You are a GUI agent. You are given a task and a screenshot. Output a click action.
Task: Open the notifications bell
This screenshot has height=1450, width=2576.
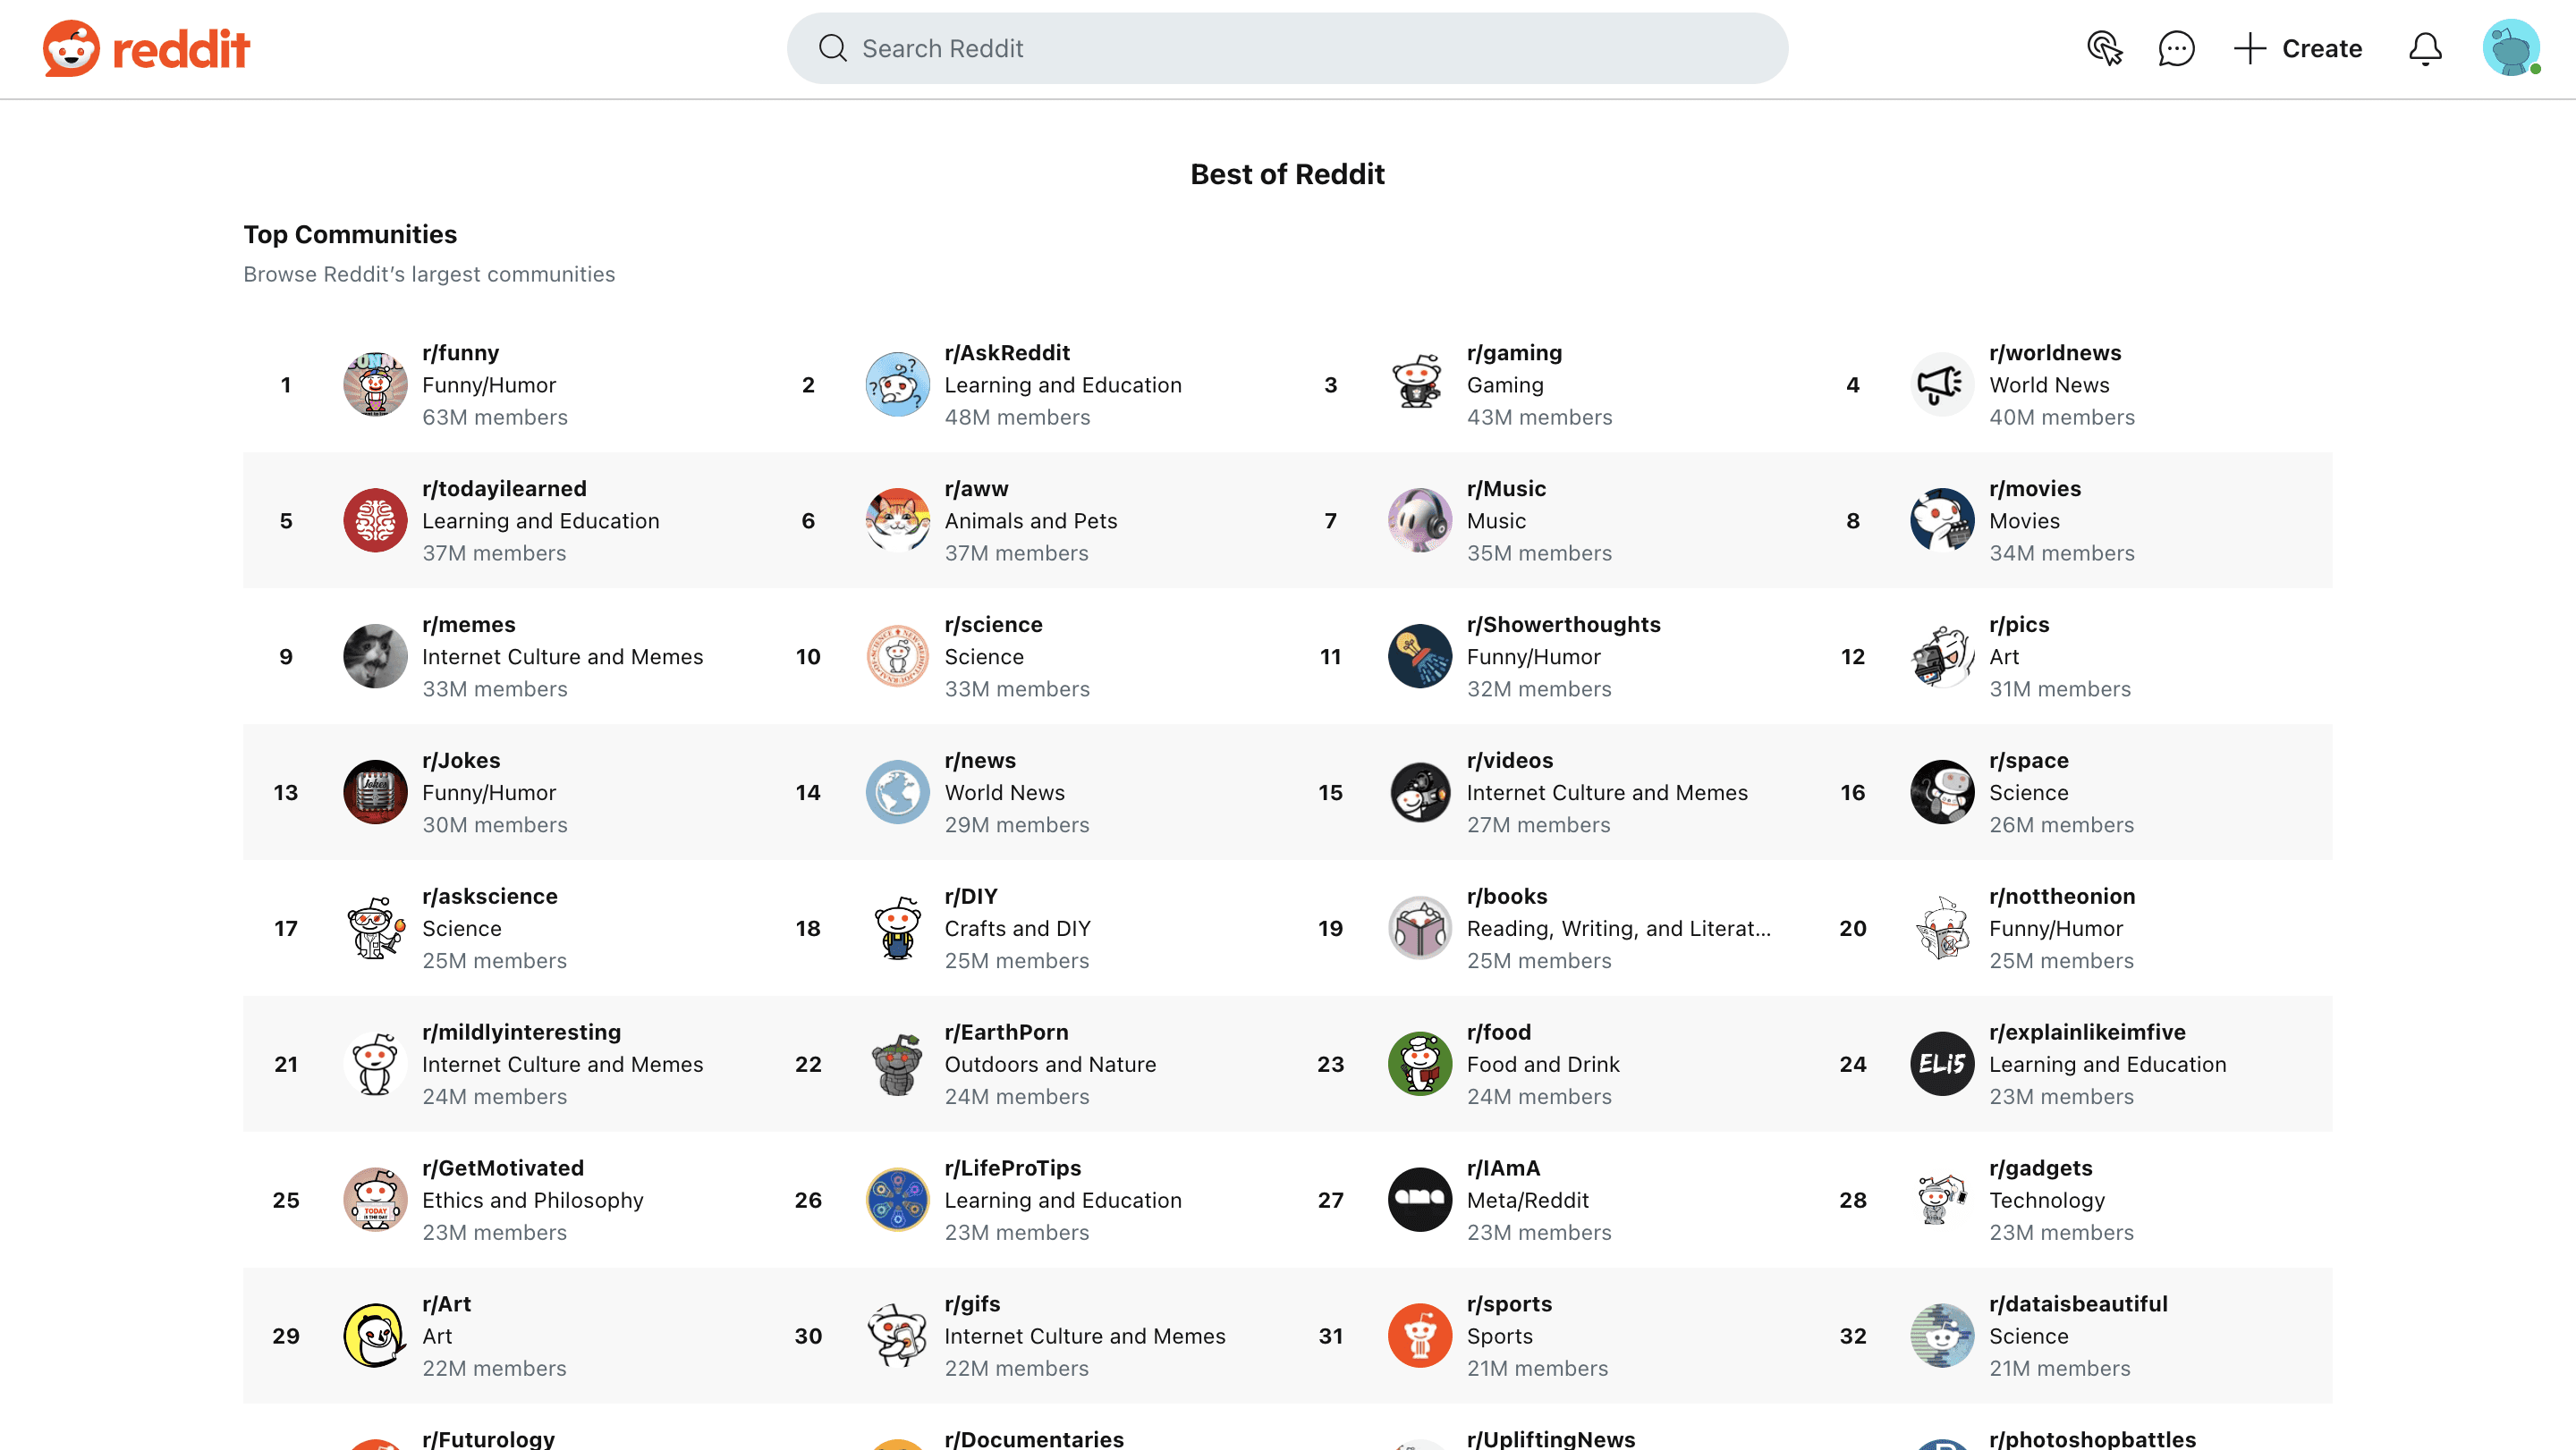[2424, 48]
